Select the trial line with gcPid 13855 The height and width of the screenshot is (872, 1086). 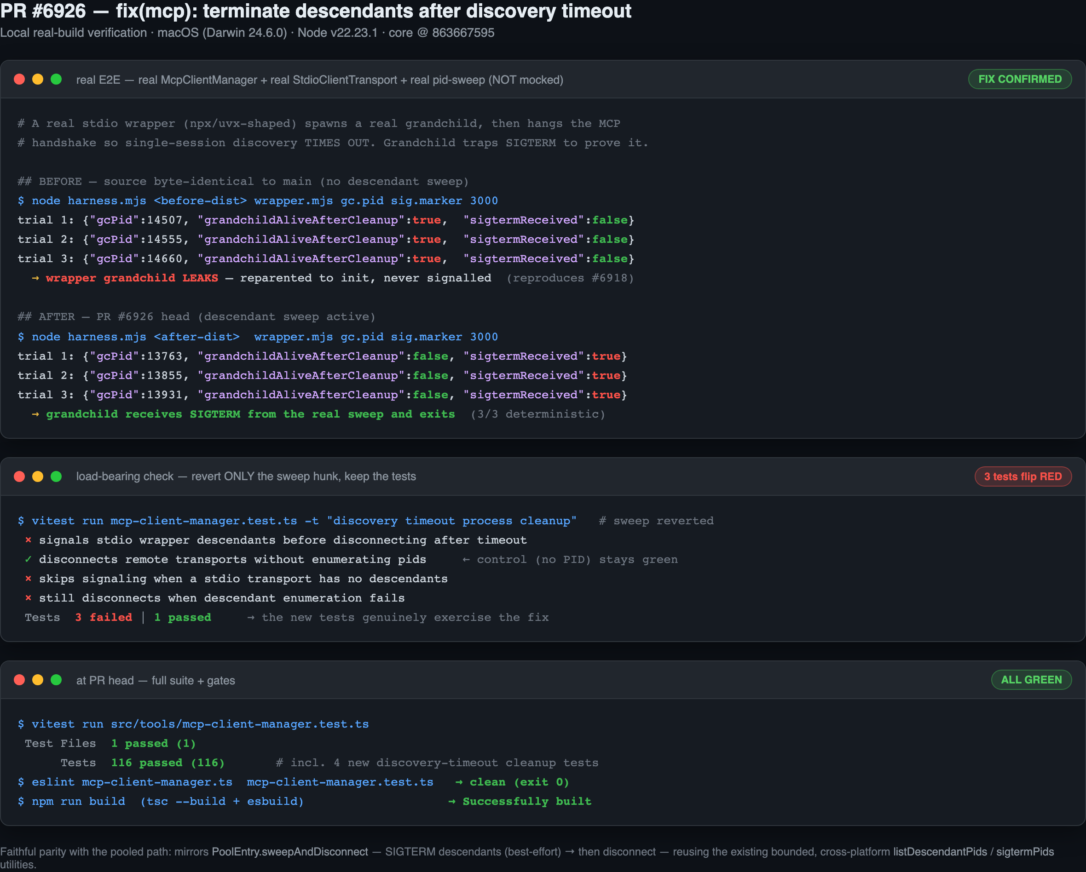pos(323,375)
